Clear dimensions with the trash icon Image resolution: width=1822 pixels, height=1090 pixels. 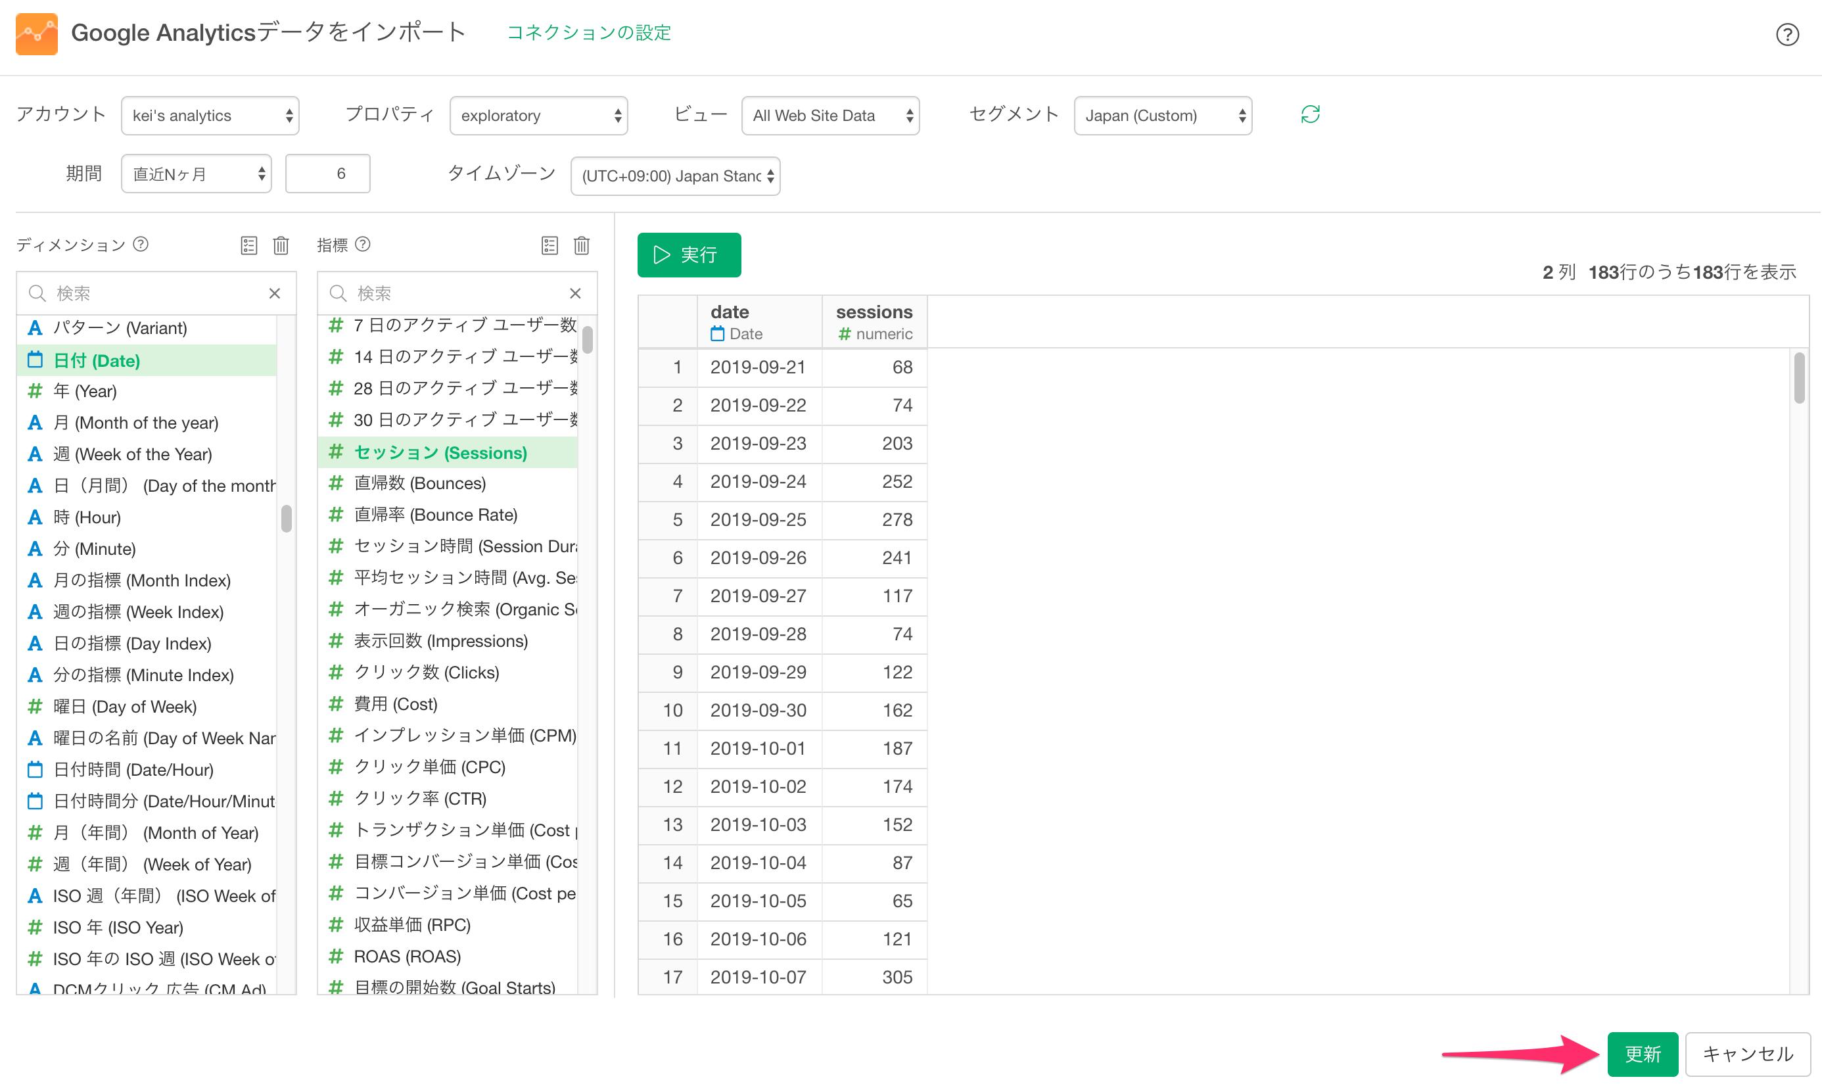[281, 245]
